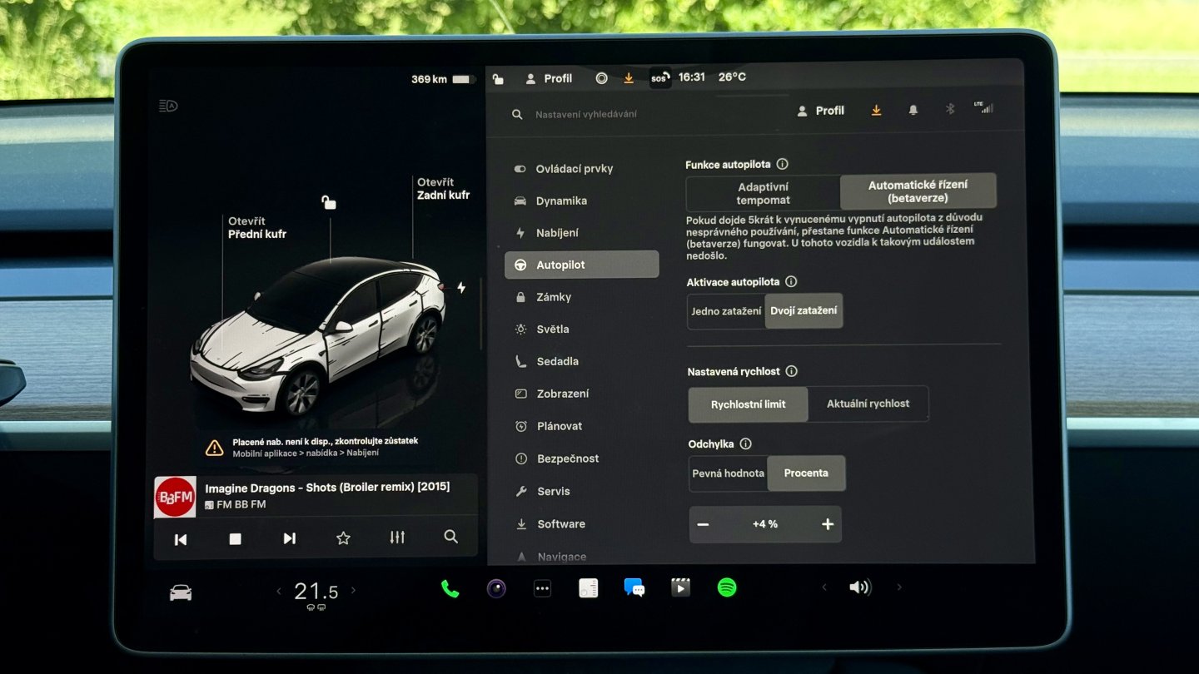This screenshot has height=674, width=1199.
Task: Open the car controls icon
Action: coord(181,592)
